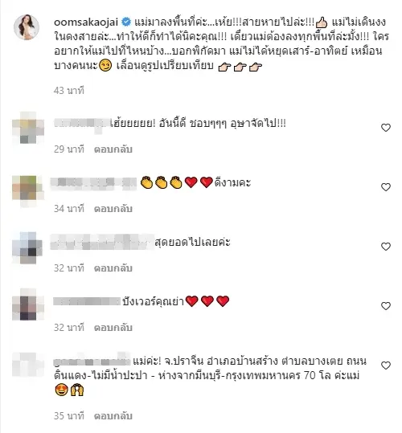Click the blue verified badge beside oomsakaojai
This screenshot has width=402, height=433.
click(x=126, y=22)
